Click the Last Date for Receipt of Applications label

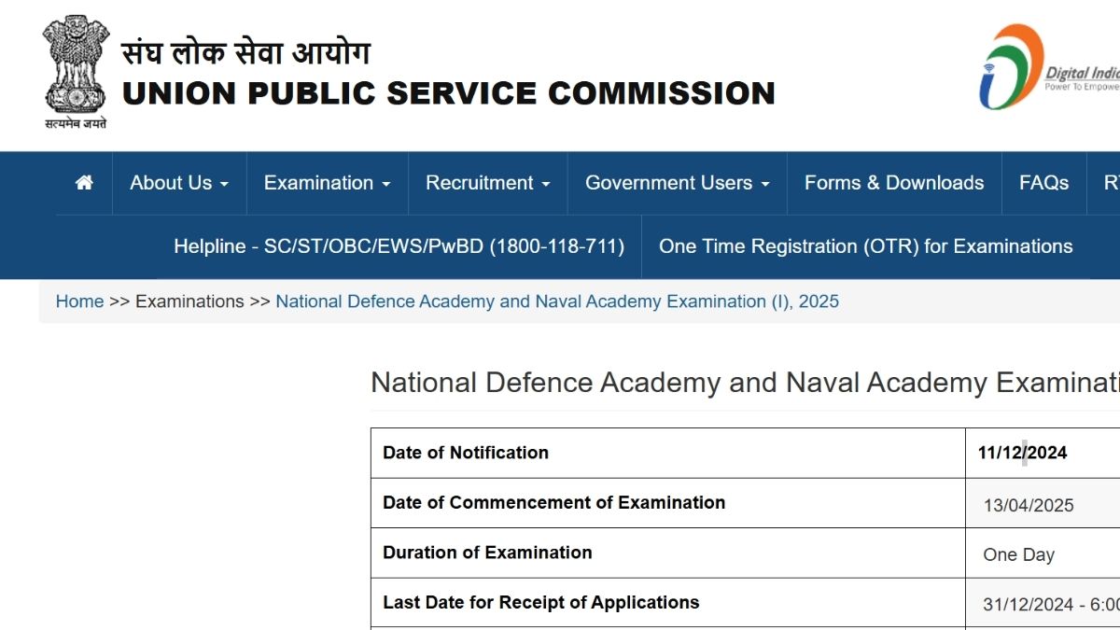(x=541, y=603)
